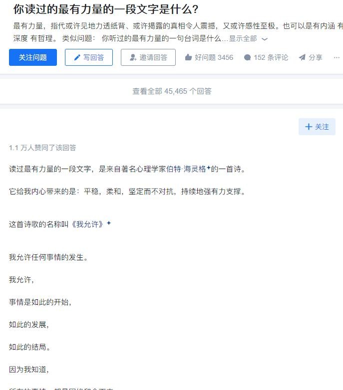The height and width of the screenshot is (390, 343).
Task: Click the sentence starting 它给我内心带来的是
Action: [x=128, y=192]
